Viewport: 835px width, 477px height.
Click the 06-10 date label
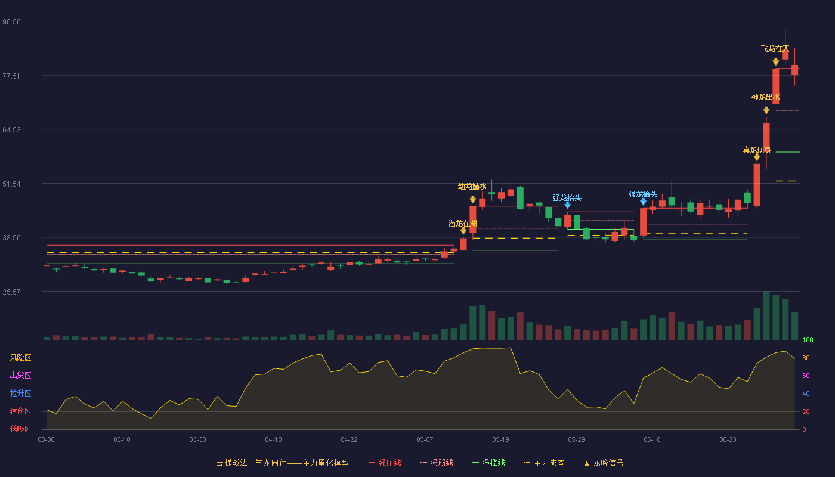(x=652, y=439)
